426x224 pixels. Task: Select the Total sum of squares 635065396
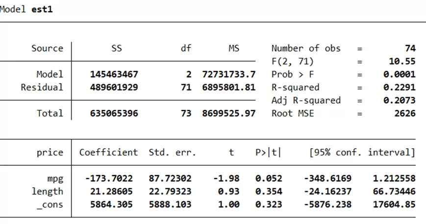114,113
